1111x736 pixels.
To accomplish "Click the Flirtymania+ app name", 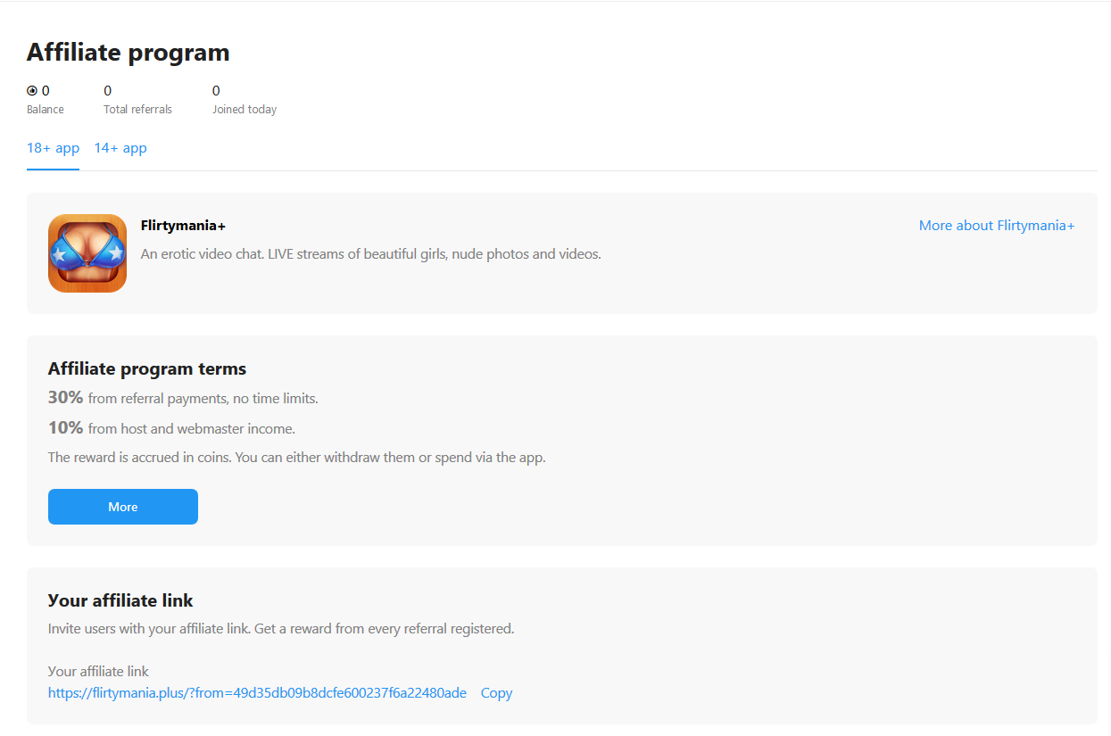I will click(x=183, y=226).
